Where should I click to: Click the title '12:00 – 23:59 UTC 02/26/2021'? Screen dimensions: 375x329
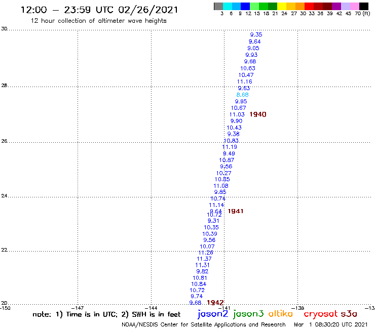(99, 10)
